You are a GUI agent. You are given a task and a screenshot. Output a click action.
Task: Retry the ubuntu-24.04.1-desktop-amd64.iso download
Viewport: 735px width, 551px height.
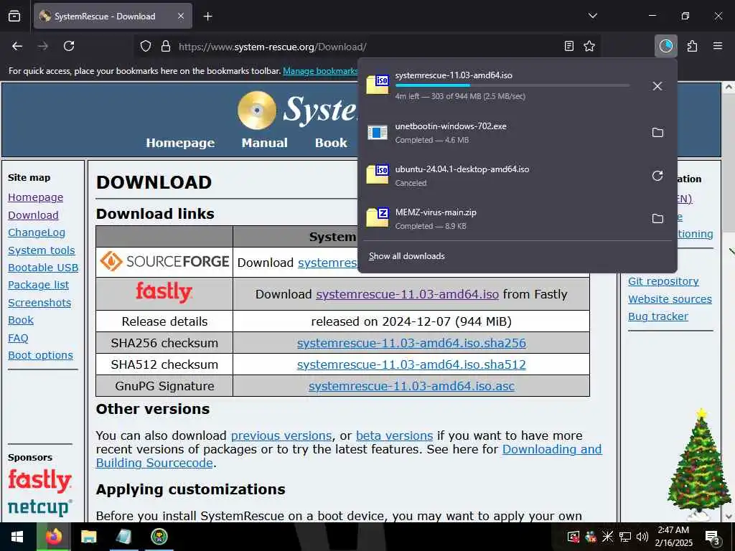(x=657, y=176)
